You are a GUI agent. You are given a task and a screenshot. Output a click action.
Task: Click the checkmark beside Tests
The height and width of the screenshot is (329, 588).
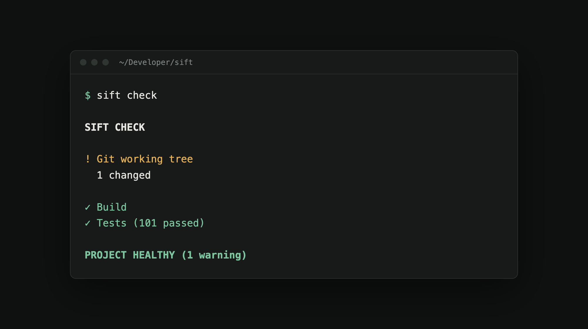coord(88,223)
